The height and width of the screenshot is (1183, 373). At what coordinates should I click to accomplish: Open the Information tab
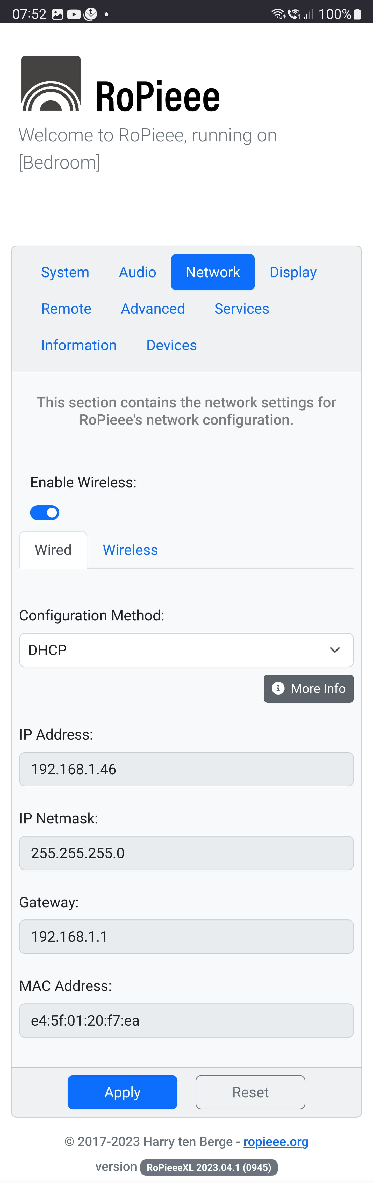coord(78,345)
